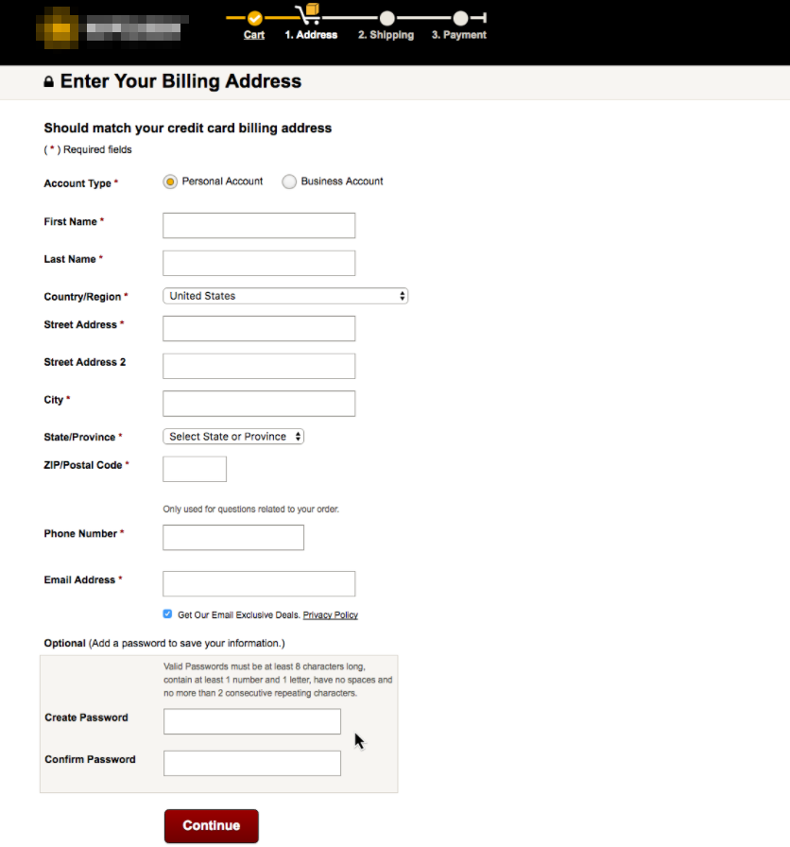Click into the First Name field
The height and width of the screenshot is (847, 790).
coord(258,225)
